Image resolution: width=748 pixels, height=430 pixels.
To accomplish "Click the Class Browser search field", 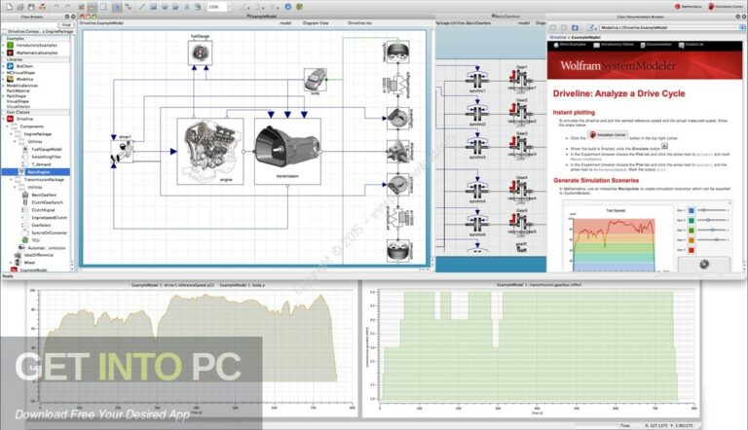I will (28, 24).
